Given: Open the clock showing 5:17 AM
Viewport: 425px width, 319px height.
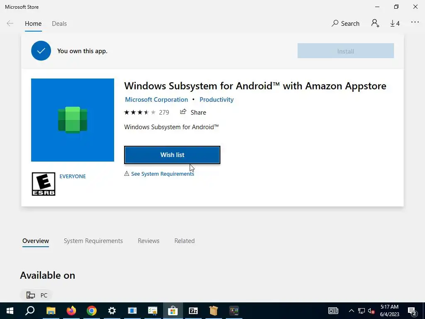Looking at the screenshot, I should point(389,311).
